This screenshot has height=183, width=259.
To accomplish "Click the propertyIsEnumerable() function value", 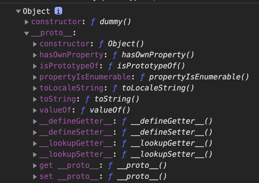I will coord(199,77).
